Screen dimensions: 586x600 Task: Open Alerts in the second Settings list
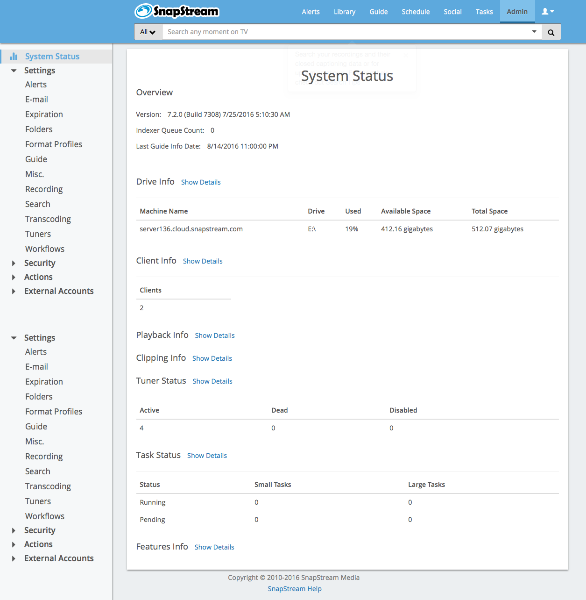tap(36, 352)
